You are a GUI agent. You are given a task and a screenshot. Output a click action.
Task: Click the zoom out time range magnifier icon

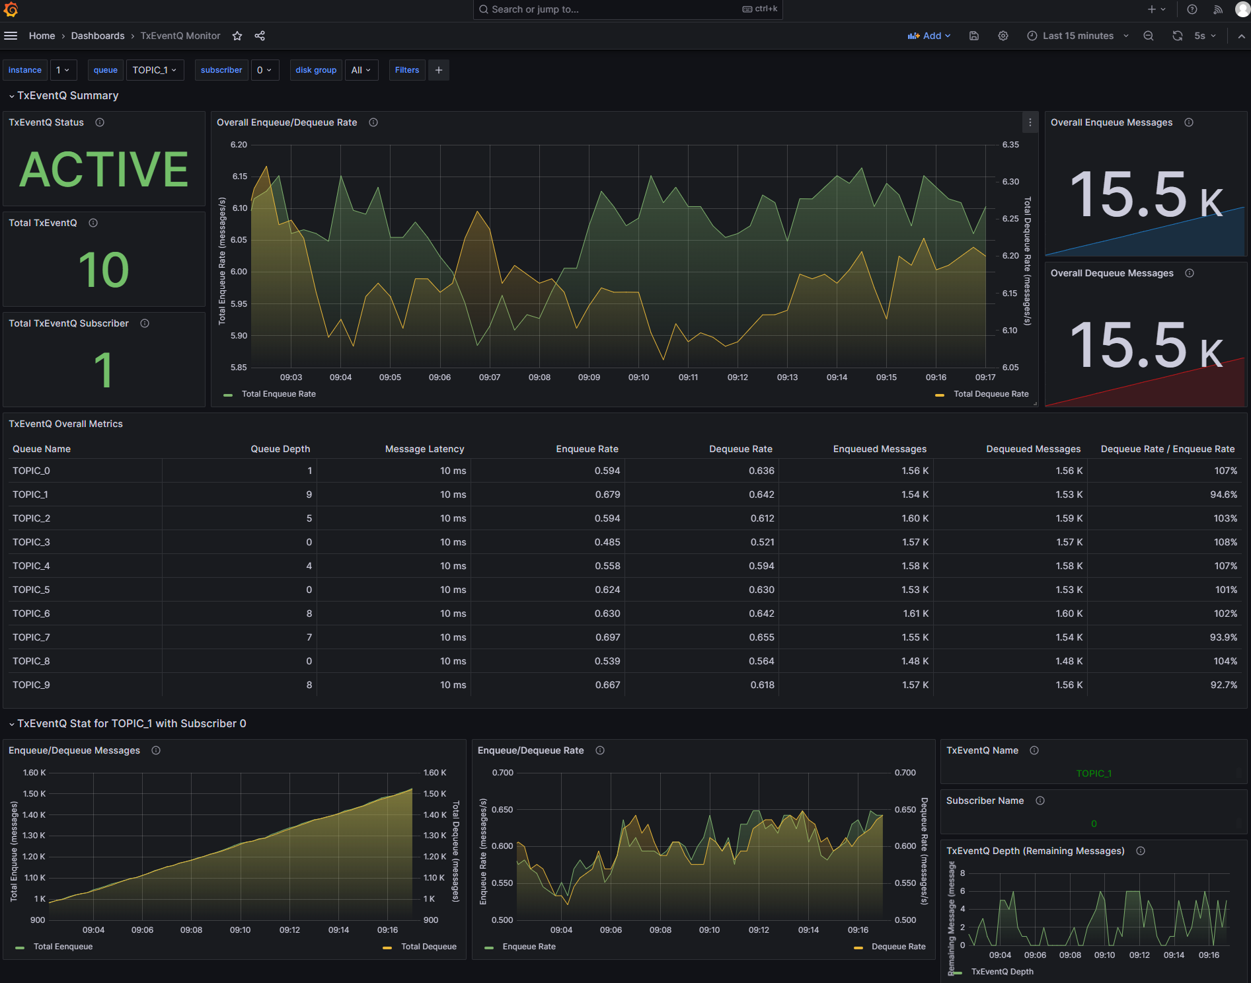click(1149, 36)
